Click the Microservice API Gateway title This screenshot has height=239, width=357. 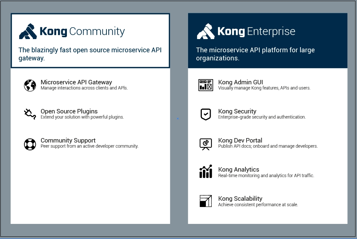(x=76, y=82)
